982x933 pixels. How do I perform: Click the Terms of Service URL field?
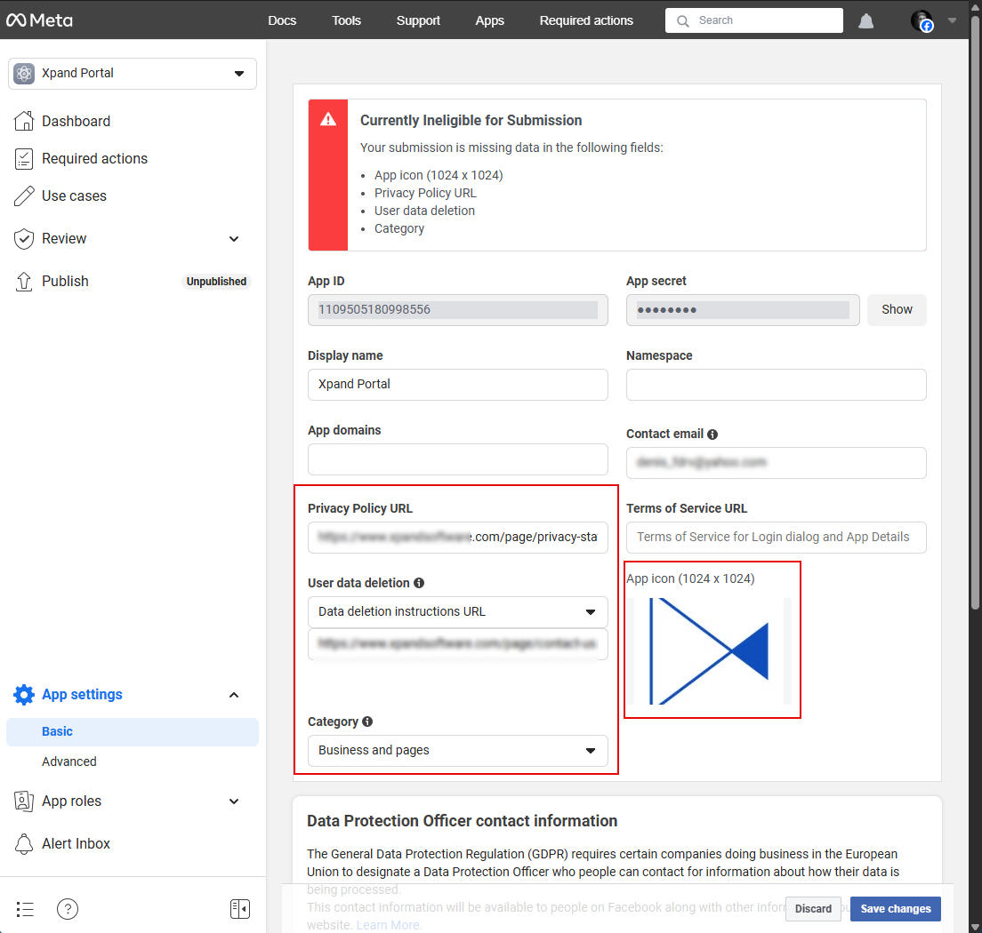776,538
